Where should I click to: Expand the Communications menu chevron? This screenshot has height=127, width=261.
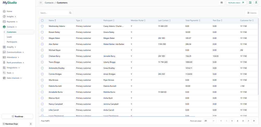tap(23, 52)
